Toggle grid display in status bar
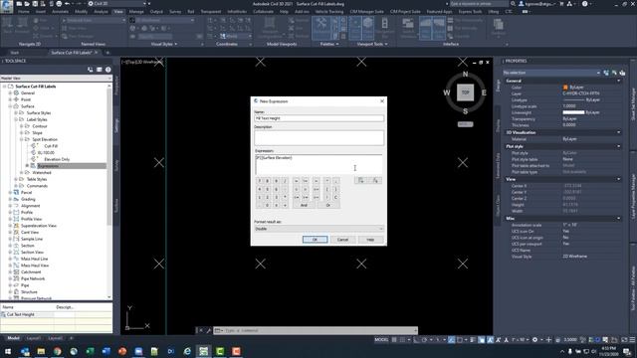The width and height of the screenshot is (637, 358). 394,340
